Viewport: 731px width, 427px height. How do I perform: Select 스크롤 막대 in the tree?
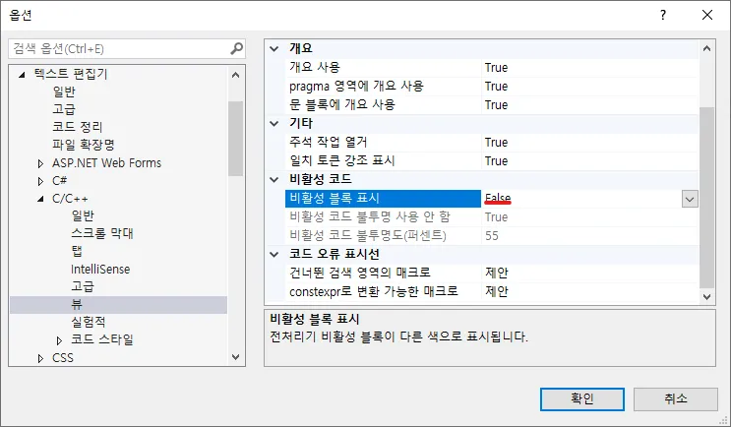coord(101,233)
